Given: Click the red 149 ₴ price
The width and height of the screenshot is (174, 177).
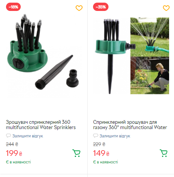Looking at the screenshot, I should click(x=101, y=153).
